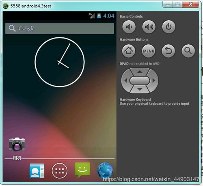
Task: Open the Messaging app
Action: click(82, 170)
